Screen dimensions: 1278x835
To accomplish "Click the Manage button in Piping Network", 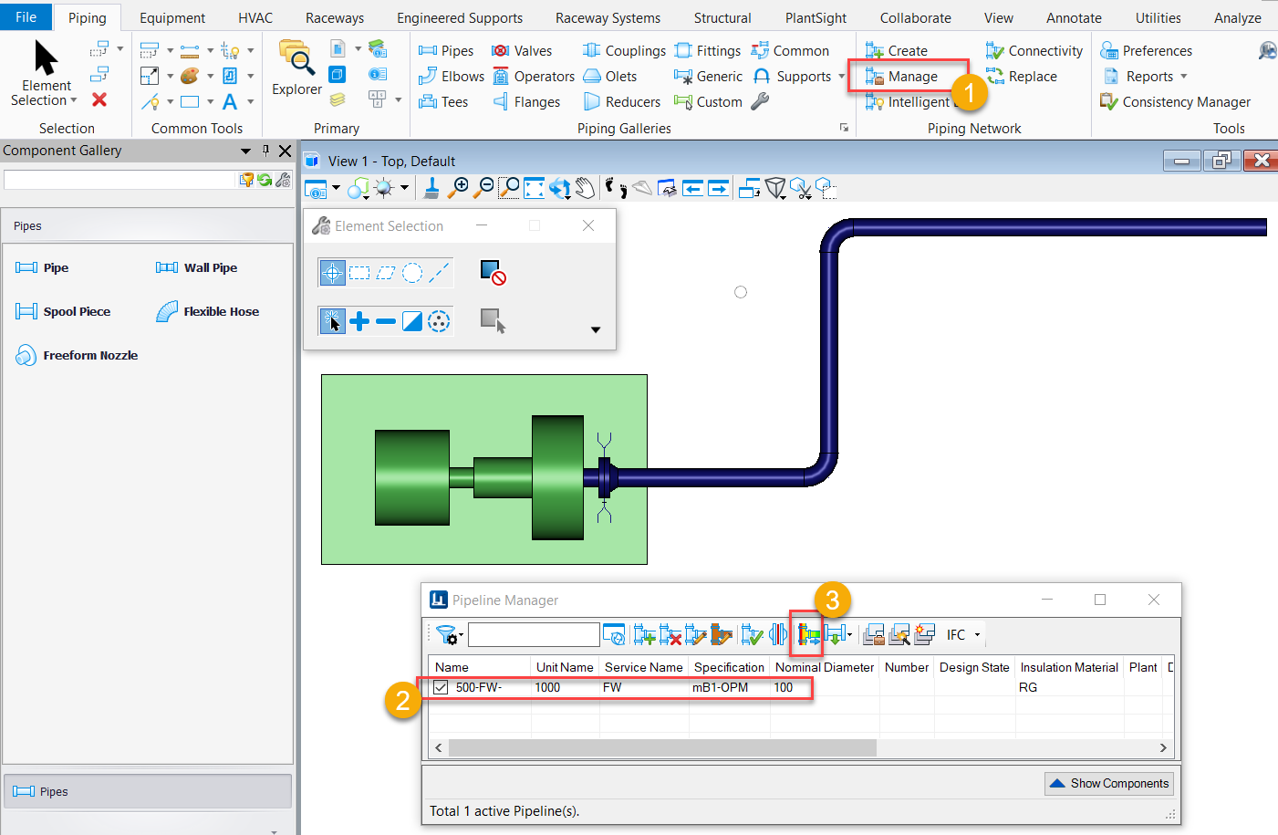I will click(x=902, y=77).
